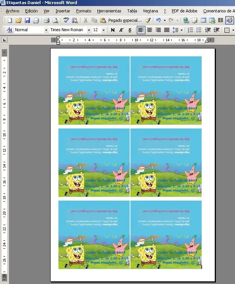Click the right indent marker on ruler
Image resolution: width=235 pixels, height=284 pixels.
[x=207, y=41]
